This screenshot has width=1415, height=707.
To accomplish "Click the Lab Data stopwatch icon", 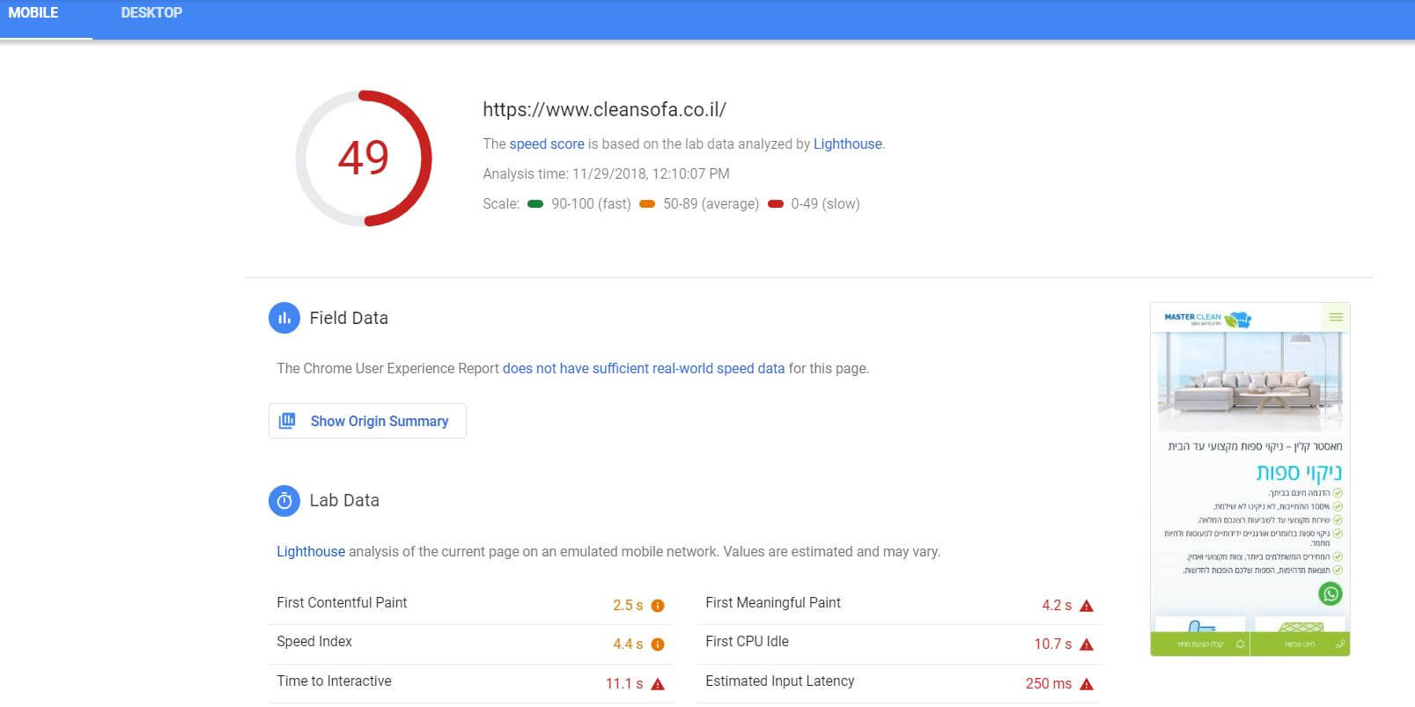I will [284, 500].
